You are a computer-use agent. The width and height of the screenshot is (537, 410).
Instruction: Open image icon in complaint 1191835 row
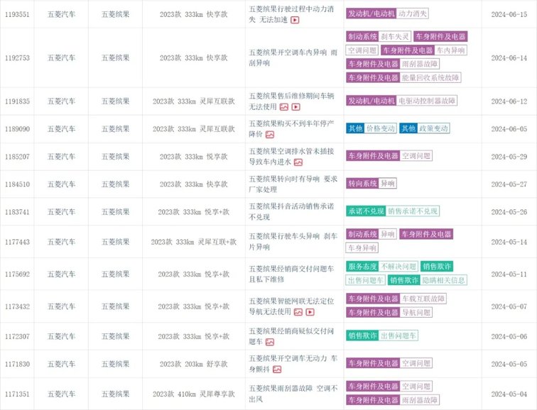283,107
